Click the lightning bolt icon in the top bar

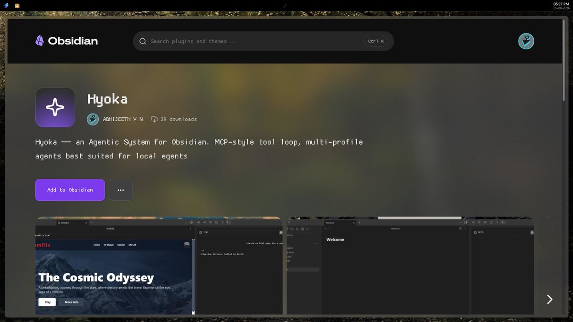click(6, 6)
